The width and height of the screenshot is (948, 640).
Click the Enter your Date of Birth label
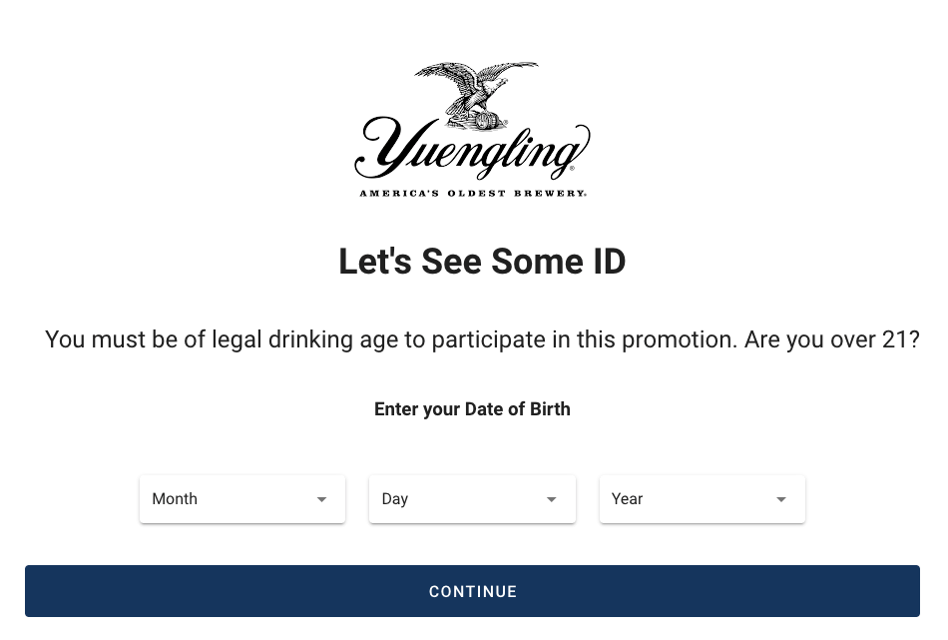point(472,409)
